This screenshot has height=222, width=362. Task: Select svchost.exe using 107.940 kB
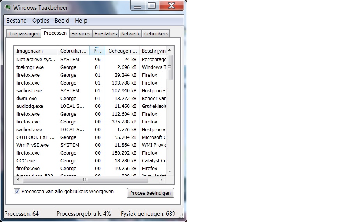[90, 90]
